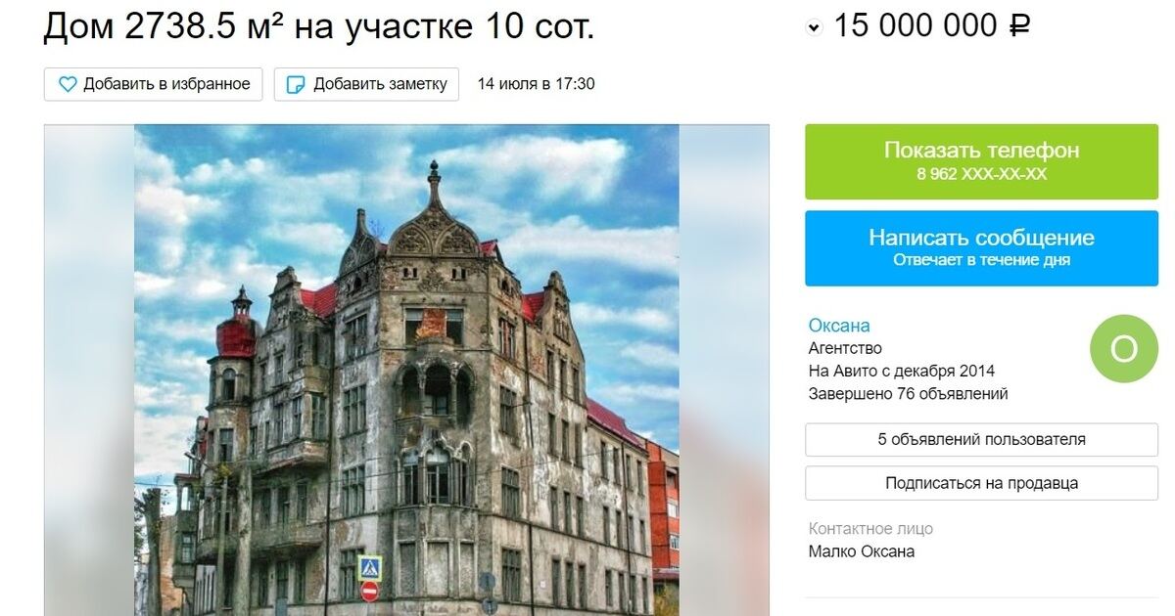Open the price currency dropdown arrow
The height and width of the screenshot is (616, 1175).
point(814,28)
